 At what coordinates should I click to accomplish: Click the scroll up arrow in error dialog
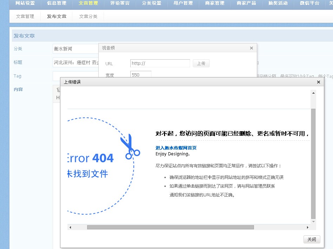[x=313, y=93]
